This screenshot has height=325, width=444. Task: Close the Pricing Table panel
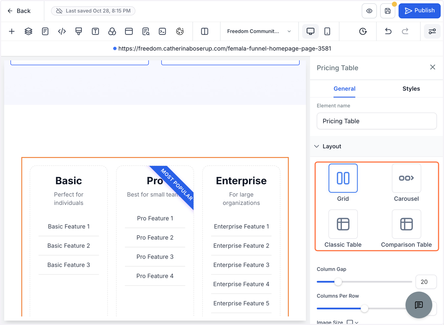click(433, 67)
